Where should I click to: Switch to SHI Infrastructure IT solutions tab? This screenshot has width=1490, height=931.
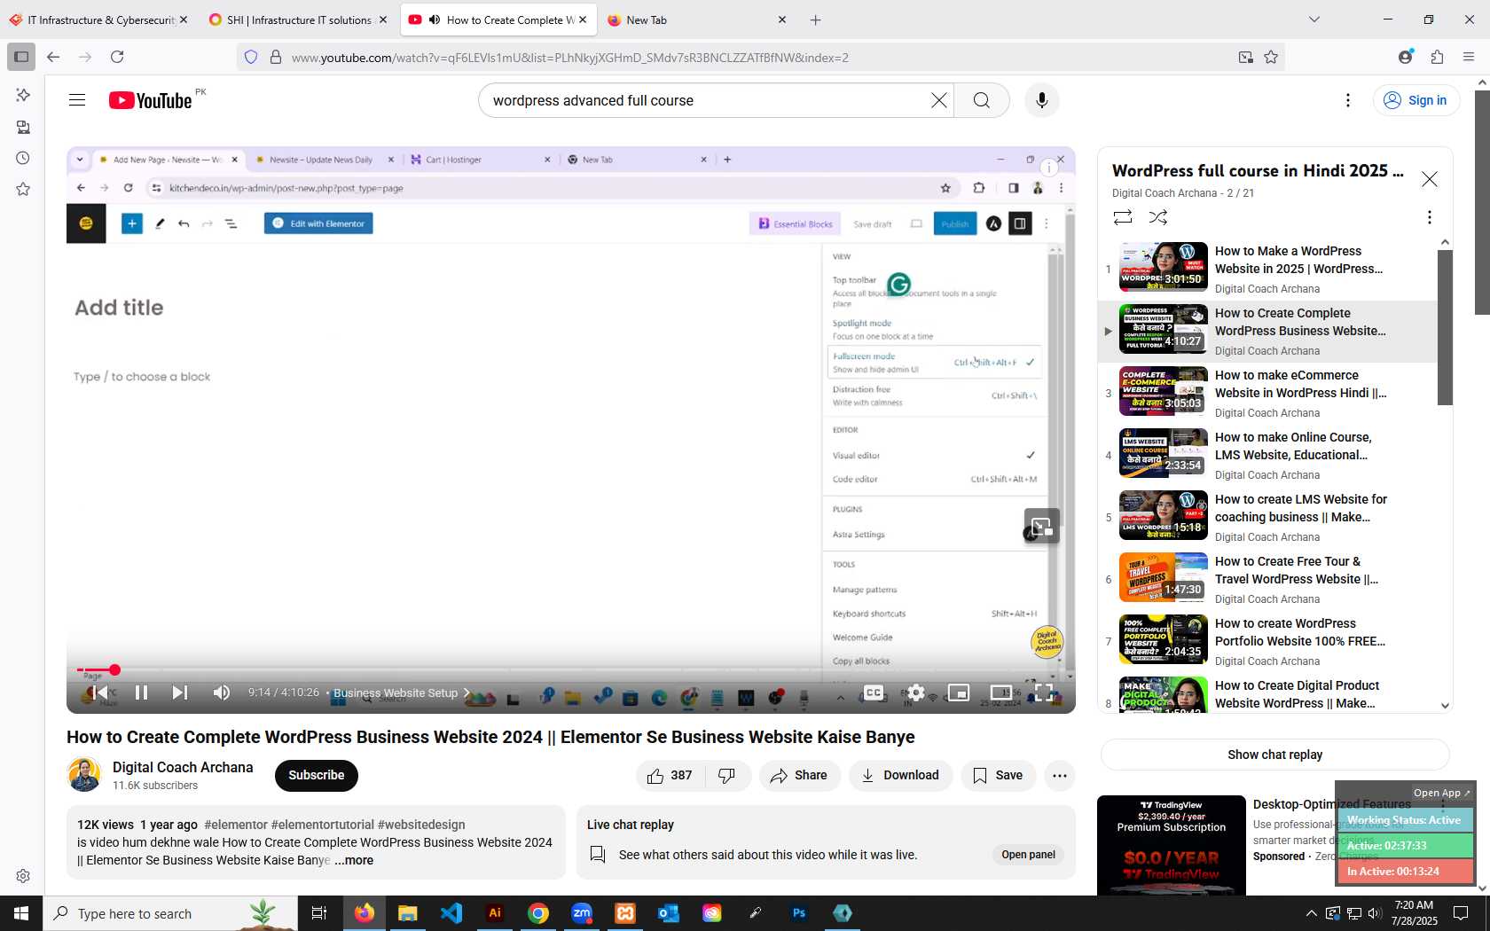click(297, 20)
